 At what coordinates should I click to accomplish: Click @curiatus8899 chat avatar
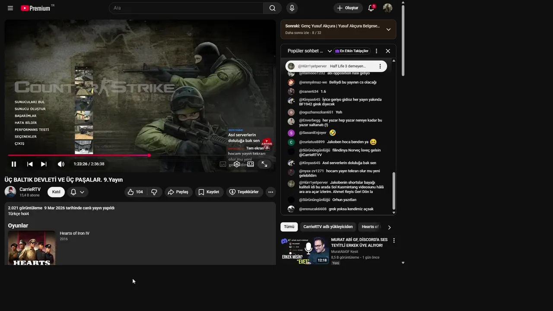pyautogui.click(x=291, y=142)
